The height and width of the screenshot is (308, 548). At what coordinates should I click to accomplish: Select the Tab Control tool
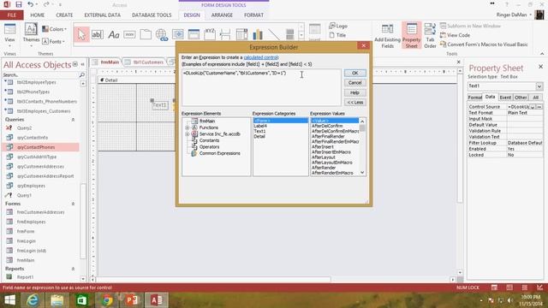[146, 34]
